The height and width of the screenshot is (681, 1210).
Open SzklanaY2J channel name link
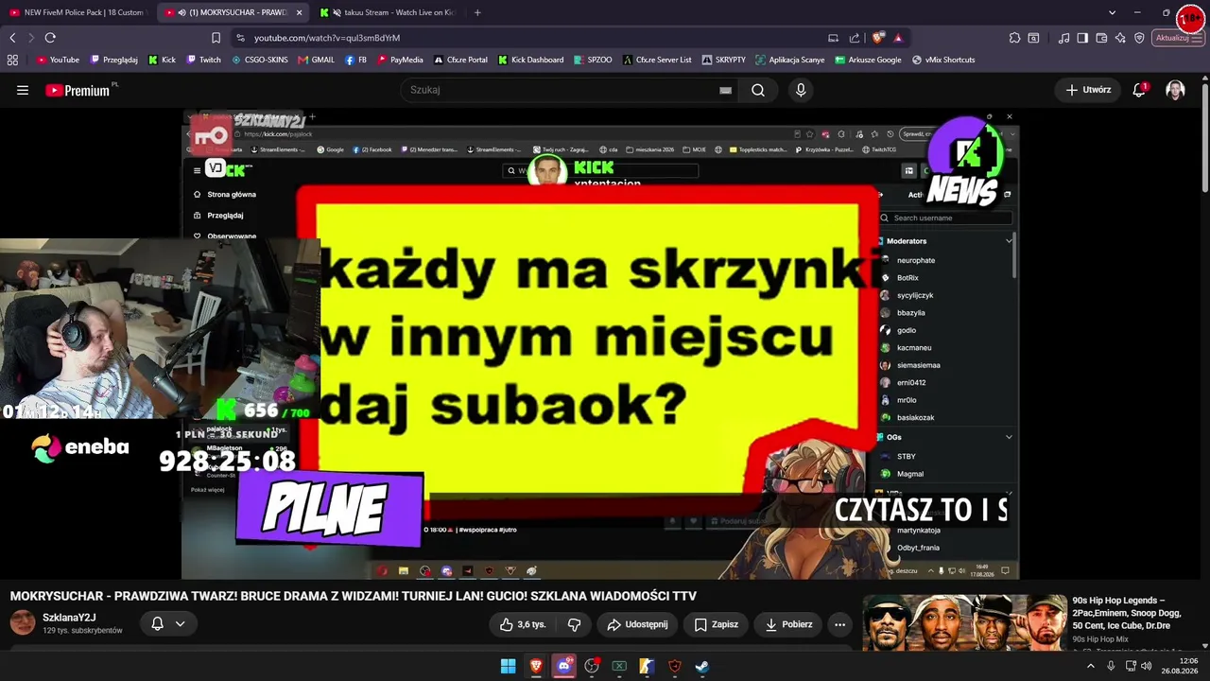[69, 618]
